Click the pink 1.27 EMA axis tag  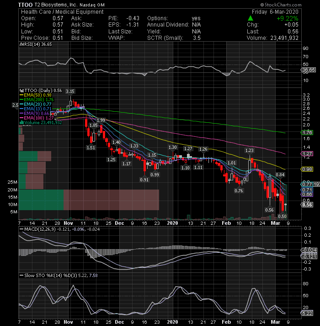(307, 154)
